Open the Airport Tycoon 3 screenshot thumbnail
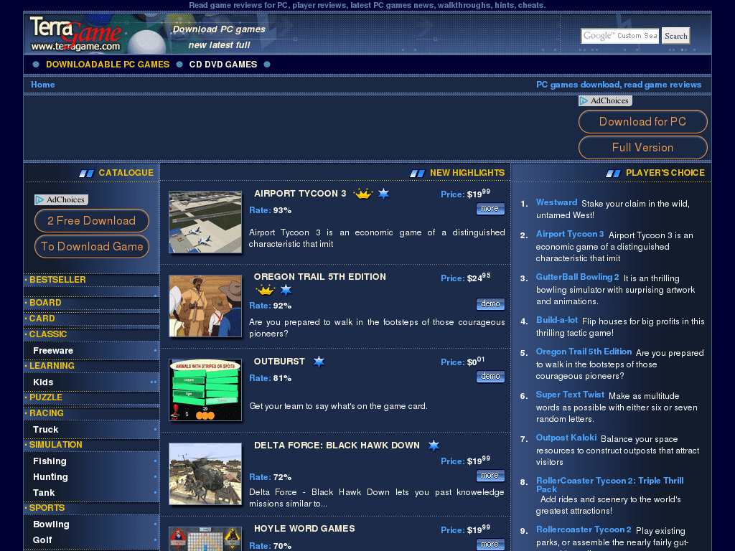This screenshot has height=551, width=735. point(205,222)
